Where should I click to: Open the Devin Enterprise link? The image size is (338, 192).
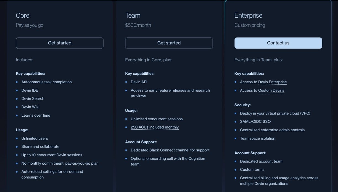(x=272, y=82)
